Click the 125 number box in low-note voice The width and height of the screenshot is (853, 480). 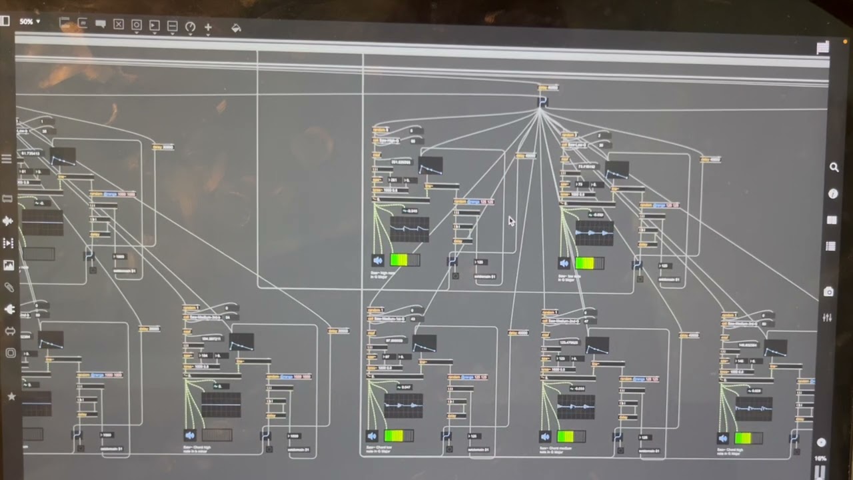point(665,265)
